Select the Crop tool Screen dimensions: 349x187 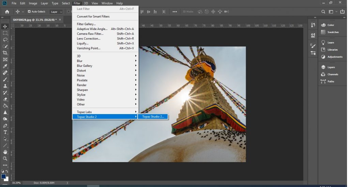[5, 53]
